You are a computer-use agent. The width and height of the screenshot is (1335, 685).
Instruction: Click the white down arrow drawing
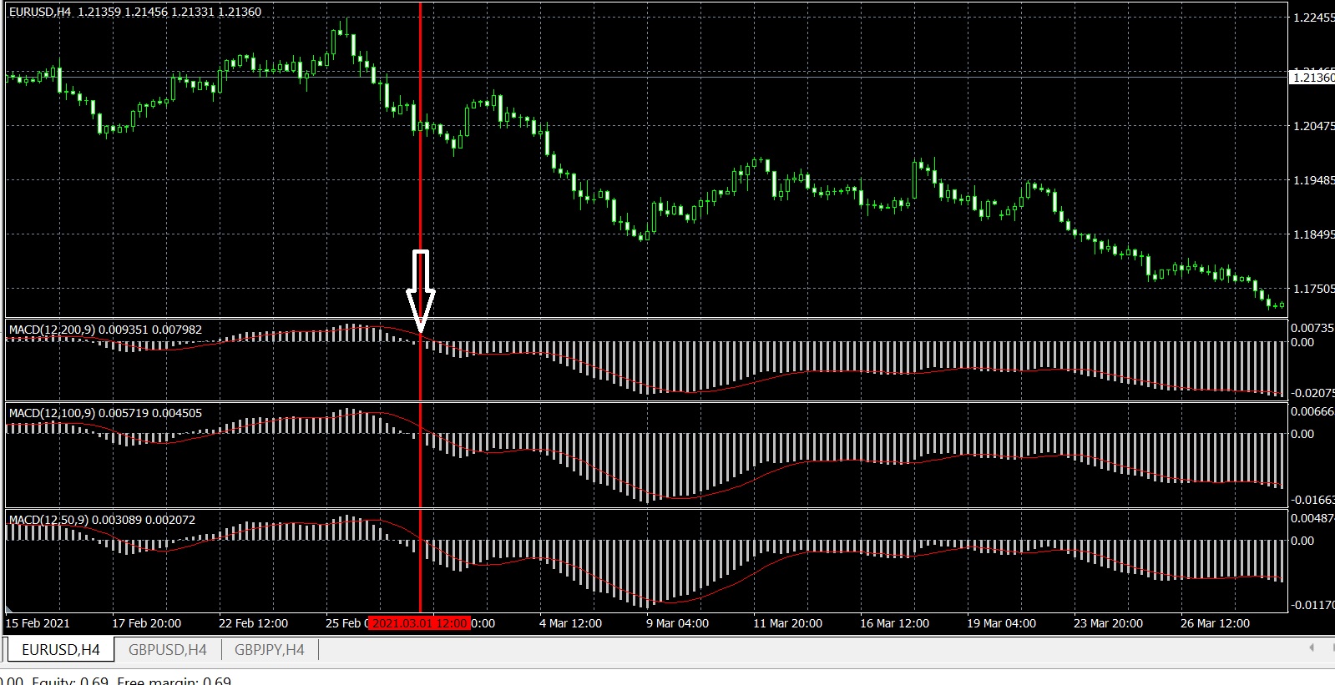tap(420, 294)
